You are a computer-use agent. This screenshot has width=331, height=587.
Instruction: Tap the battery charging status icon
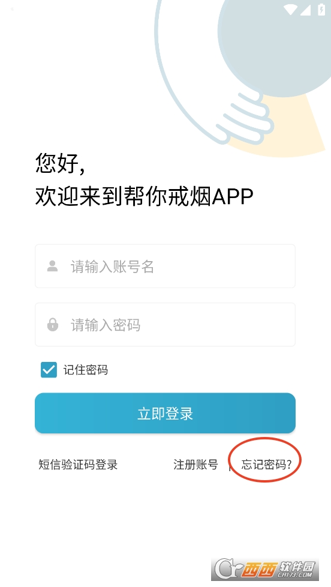pyautogui.click(x=321, y=10)
